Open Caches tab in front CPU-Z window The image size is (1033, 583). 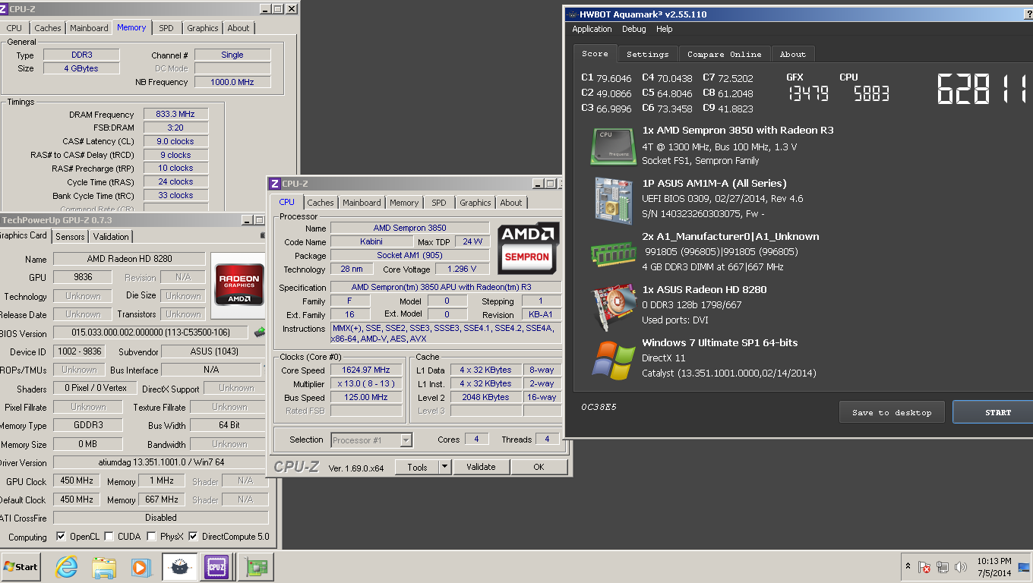click(321, 203)
